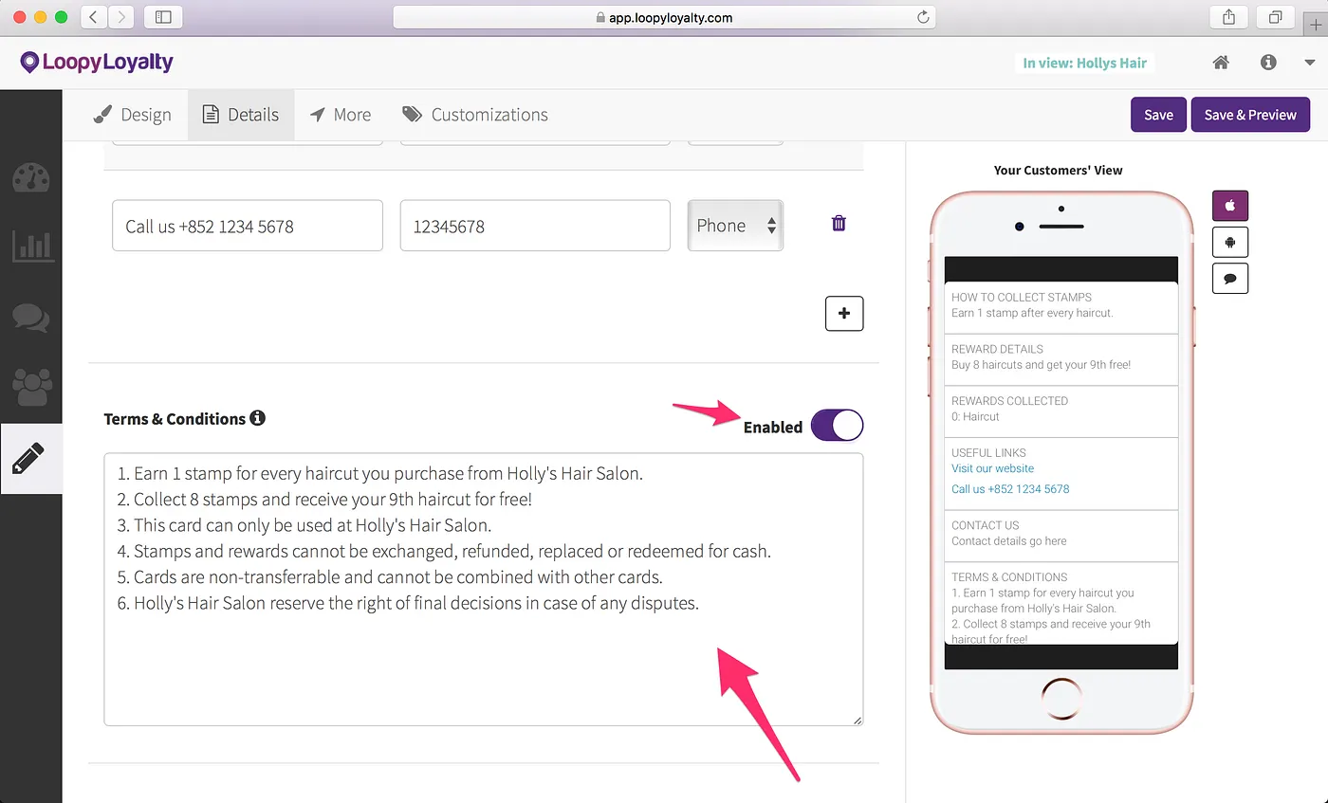Click Call us +852 1234 5678 preview link
This screenshot has height=803, width=1328.
click(x=1010, y=489)
